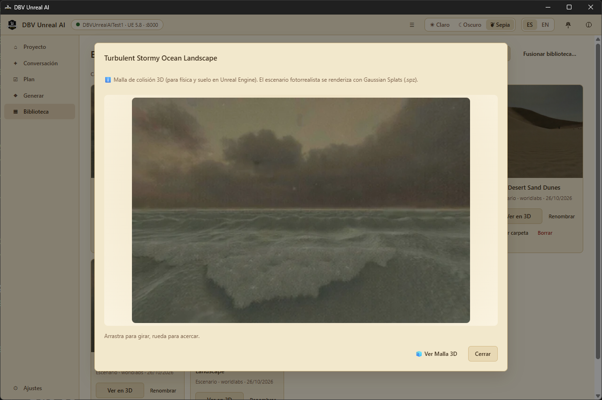Click the Turbulent Stormy Ocean Landscape dialog title
602x400 pixels.
[161, 58]
